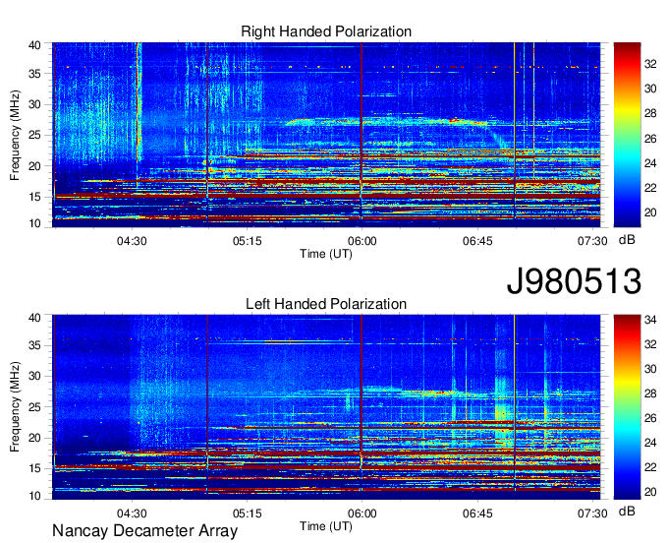Click the top plot's color scale bar

point(627,135)
